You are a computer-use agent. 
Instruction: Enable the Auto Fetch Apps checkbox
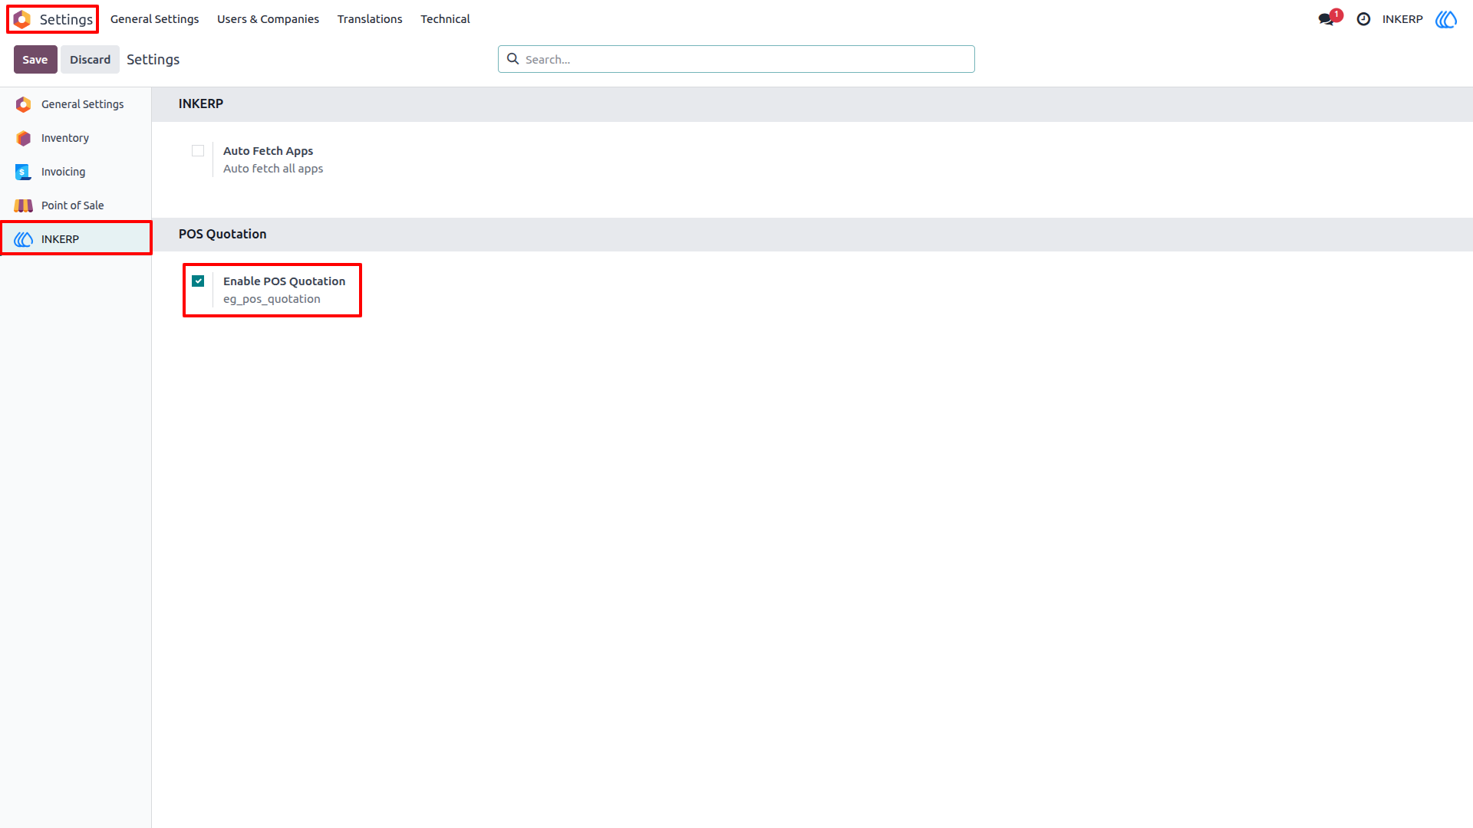[198, 151]
